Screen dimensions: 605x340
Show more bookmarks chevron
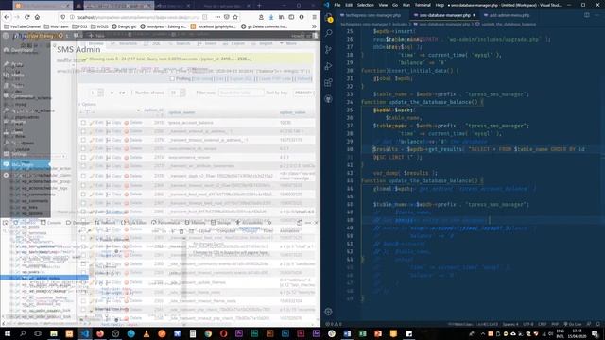(314, 26)
